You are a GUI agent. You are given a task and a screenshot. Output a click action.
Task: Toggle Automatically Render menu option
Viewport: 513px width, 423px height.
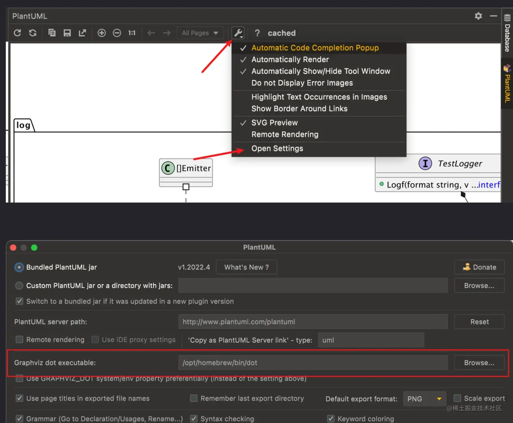319,59
